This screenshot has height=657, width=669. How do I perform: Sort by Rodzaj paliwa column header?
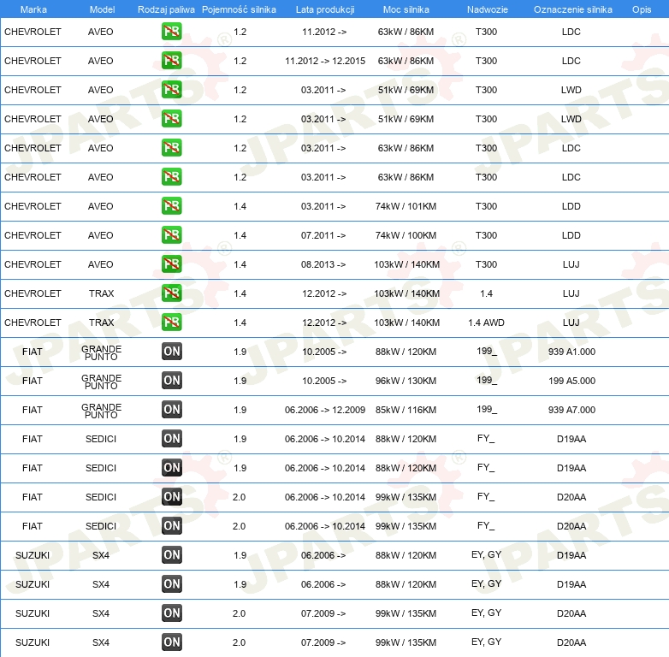click(166, 9)
